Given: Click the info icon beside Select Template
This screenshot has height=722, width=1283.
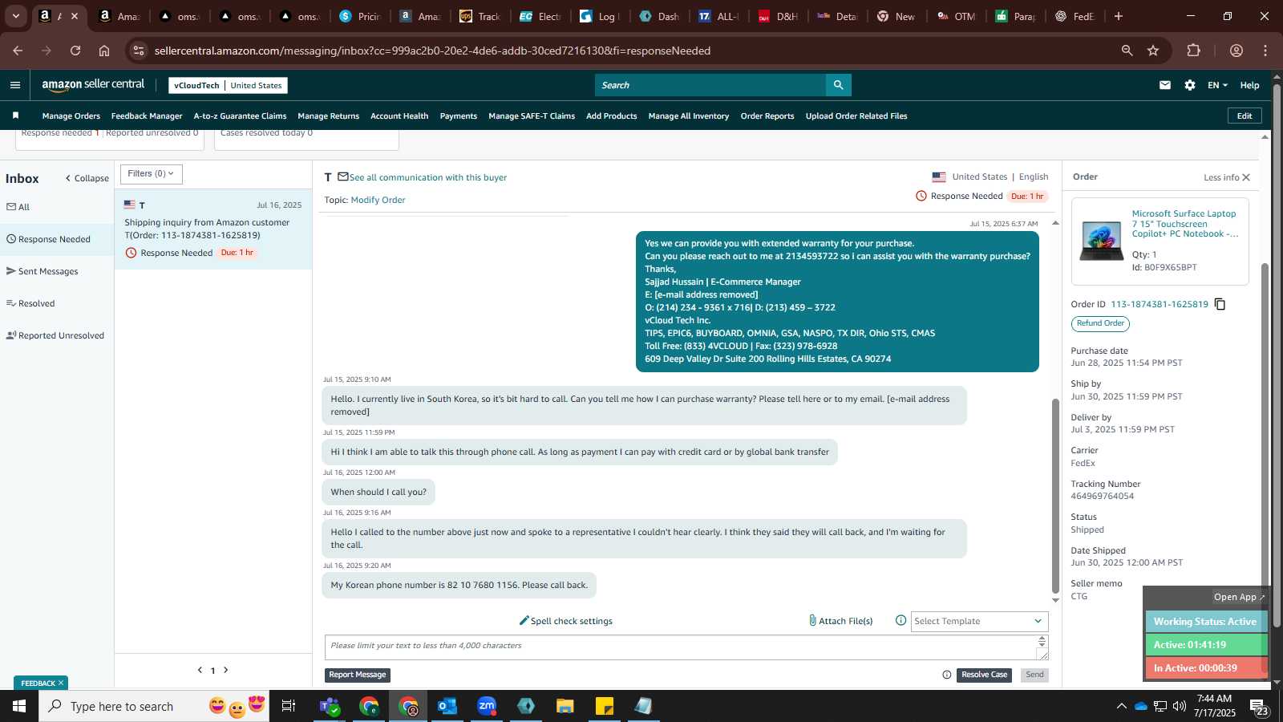Looking at the screenshot, I should 901,620.
